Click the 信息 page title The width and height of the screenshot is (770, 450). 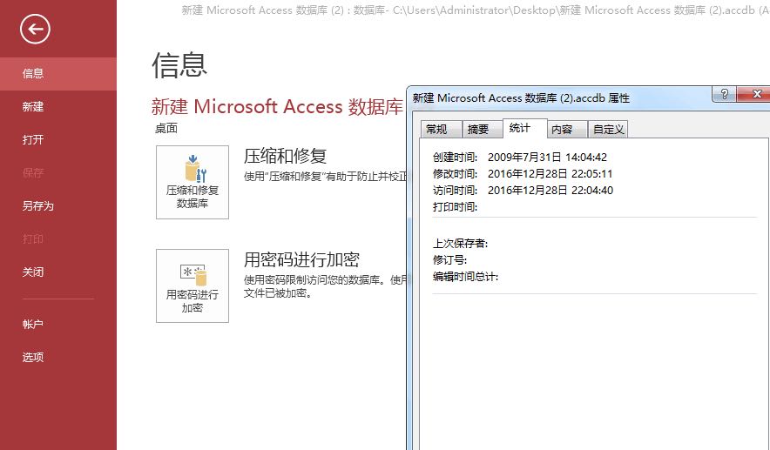coord(179,65)
